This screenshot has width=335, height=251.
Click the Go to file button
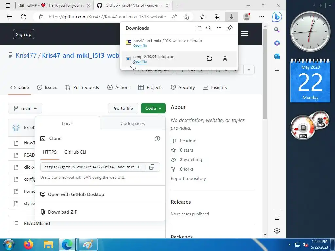click(123, 108)
